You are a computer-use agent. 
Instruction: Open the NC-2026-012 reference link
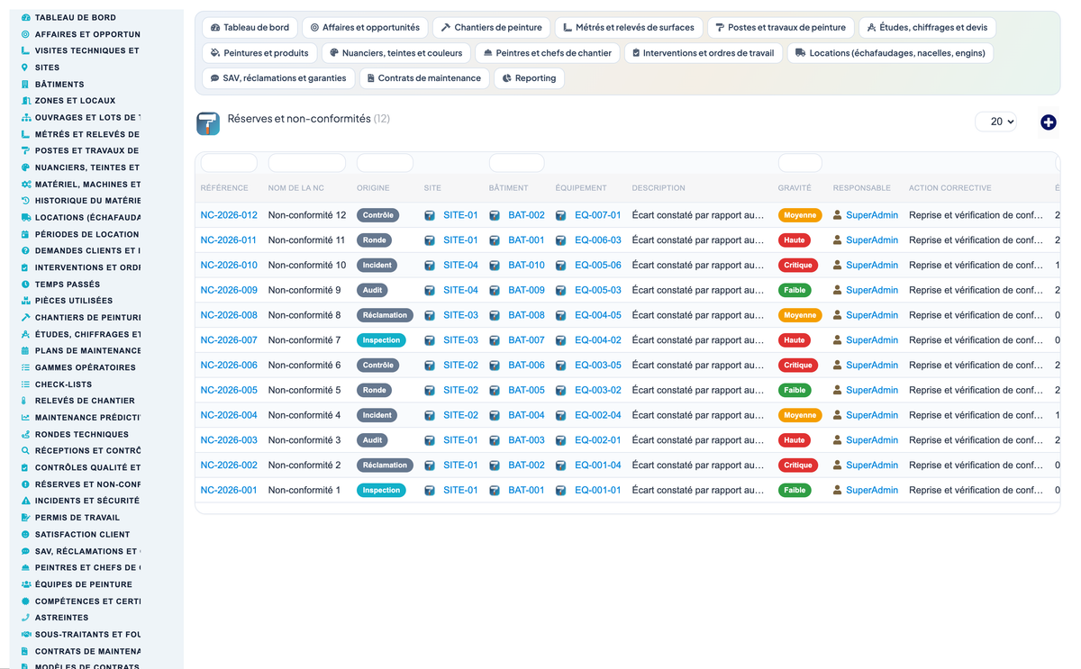229,215
